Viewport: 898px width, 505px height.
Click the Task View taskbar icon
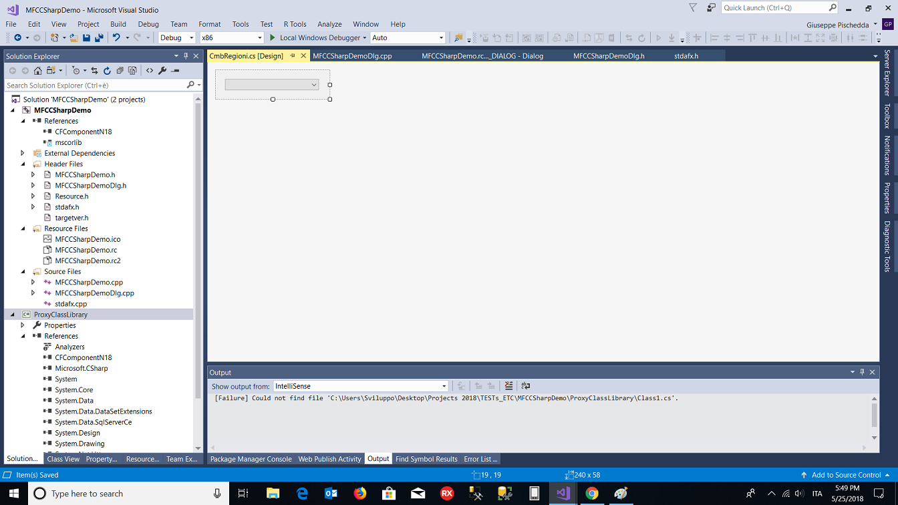click(243, 494)
